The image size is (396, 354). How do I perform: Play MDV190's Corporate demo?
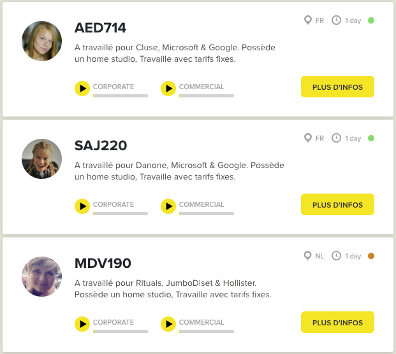coord(82,324)
